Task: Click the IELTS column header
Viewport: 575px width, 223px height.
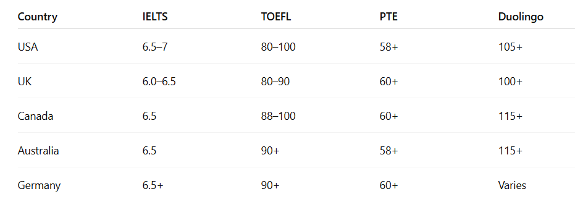Action: pyautogui.click(x=155, y=17)
